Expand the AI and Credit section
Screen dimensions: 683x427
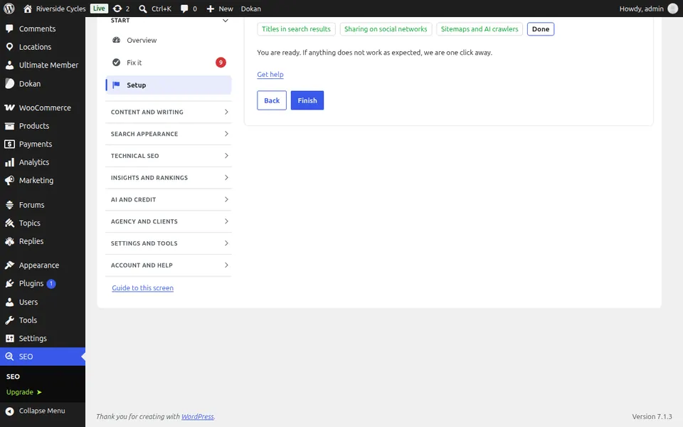(x=169, y=199)
